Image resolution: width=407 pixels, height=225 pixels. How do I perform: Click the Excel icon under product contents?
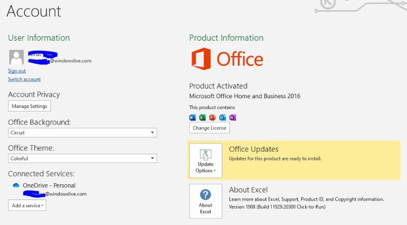pyautogui.click(x=202, y=118)
